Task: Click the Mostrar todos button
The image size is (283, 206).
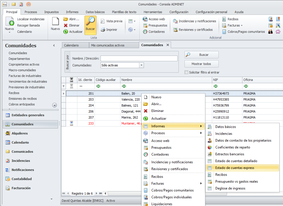Action: point(201,64)
